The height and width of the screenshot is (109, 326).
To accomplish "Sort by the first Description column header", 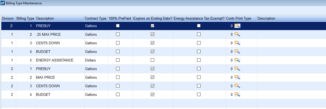I will pos(60,19).
